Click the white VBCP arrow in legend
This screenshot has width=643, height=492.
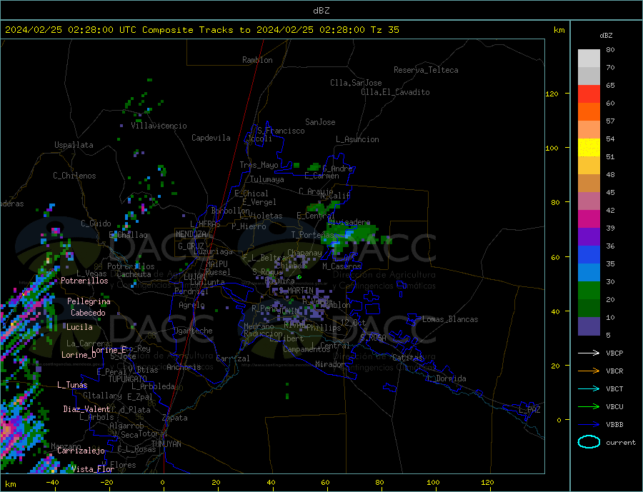pyautogui.click(x=589, y=353)
